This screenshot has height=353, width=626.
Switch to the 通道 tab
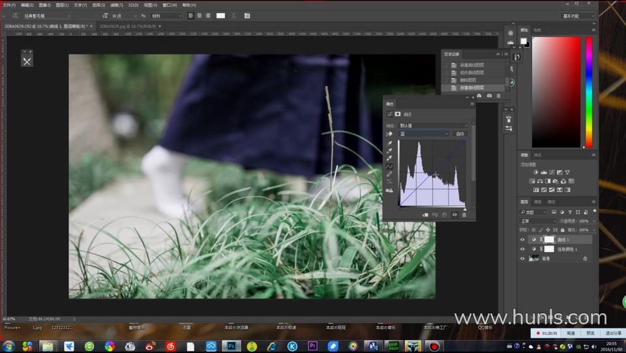point(538,202)
